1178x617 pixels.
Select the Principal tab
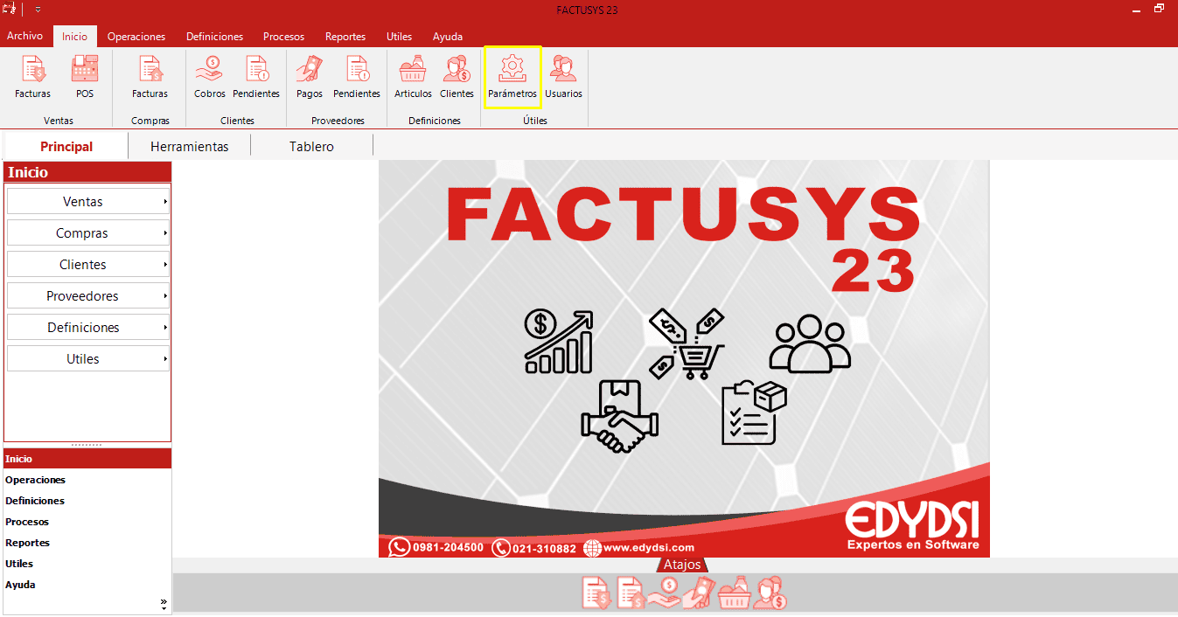point(66,147)
